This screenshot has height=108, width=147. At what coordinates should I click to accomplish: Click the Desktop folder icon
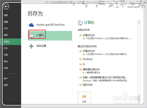[81, 59]
